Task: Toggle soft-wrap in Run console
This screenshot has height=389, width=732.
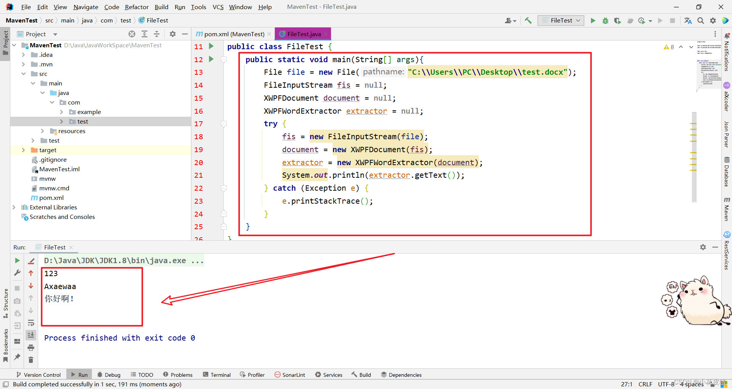Action: click(31, 323)
